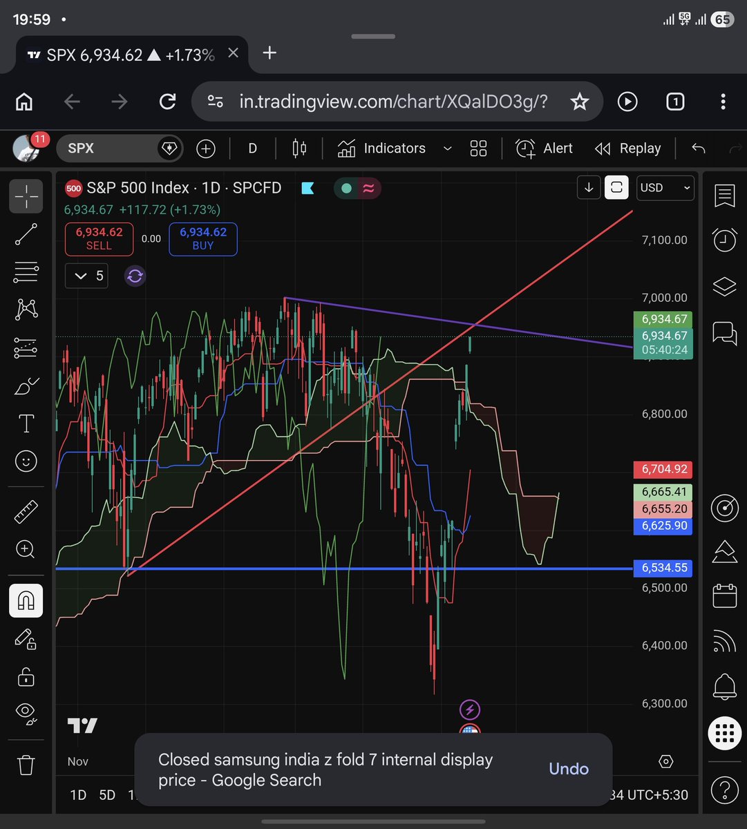
Task: Select the trend line drawing tool
Action: point(26,234)
